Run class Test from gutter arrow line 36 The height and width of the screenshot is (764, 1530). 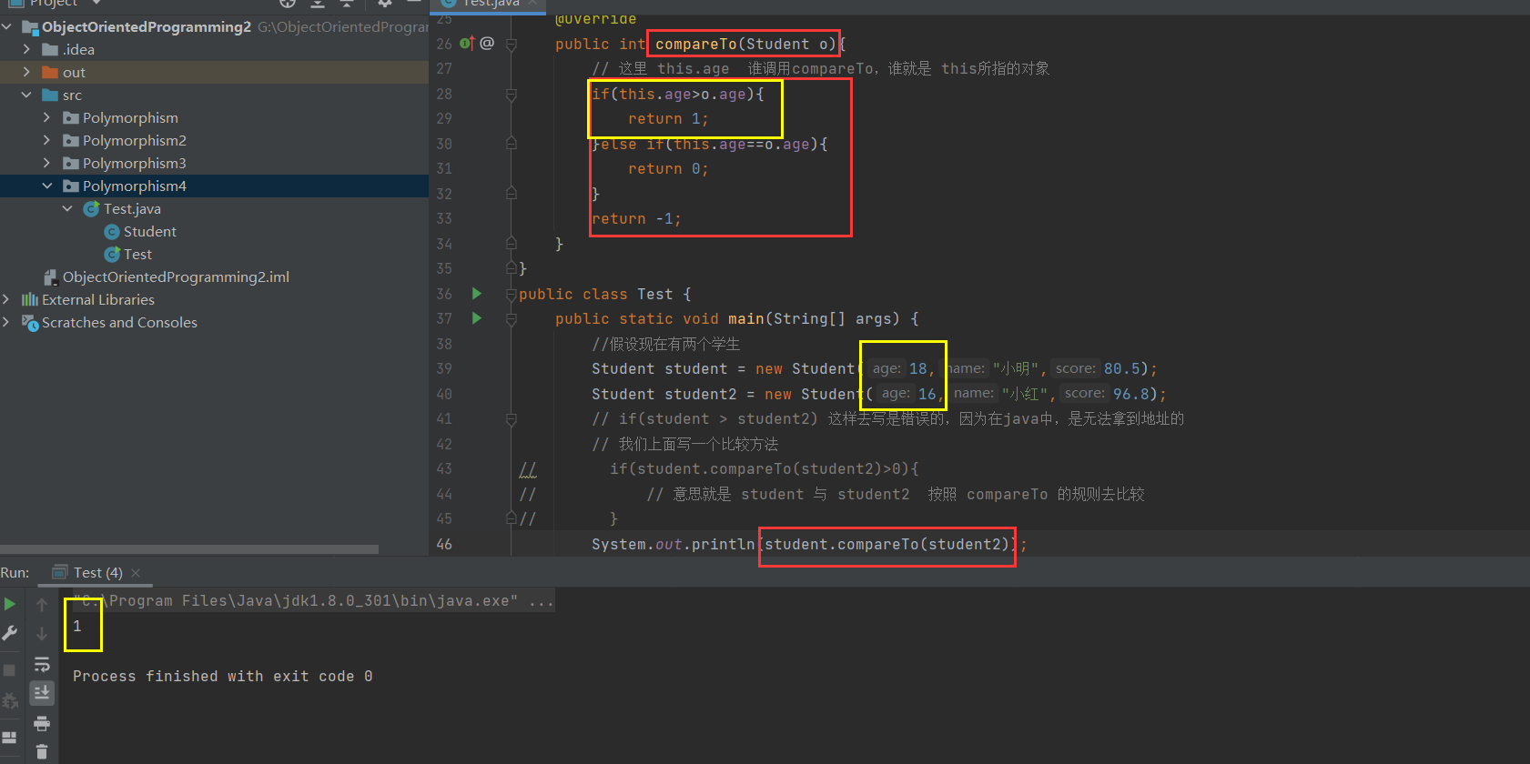476,294
